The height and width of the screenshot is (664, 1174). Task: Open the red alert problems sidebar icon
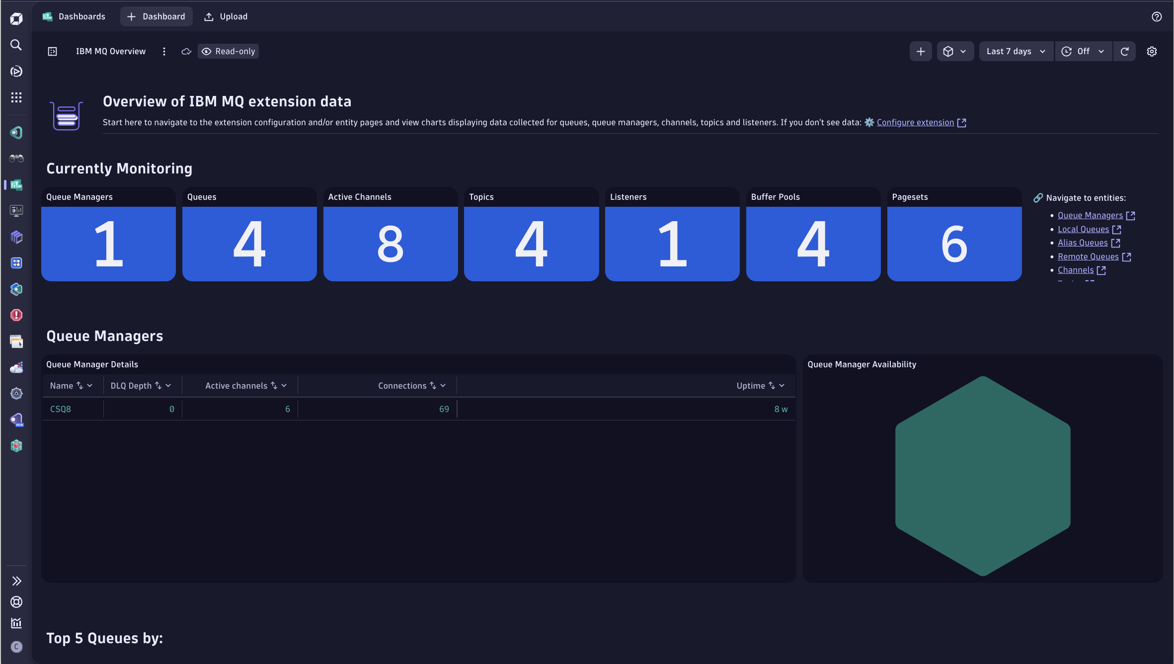(16, 315)
